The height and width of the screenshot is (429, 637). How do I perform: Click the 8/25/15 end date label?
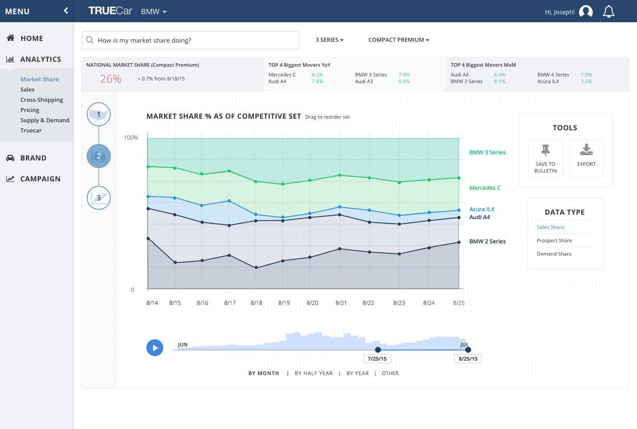[x=468, y=359]
